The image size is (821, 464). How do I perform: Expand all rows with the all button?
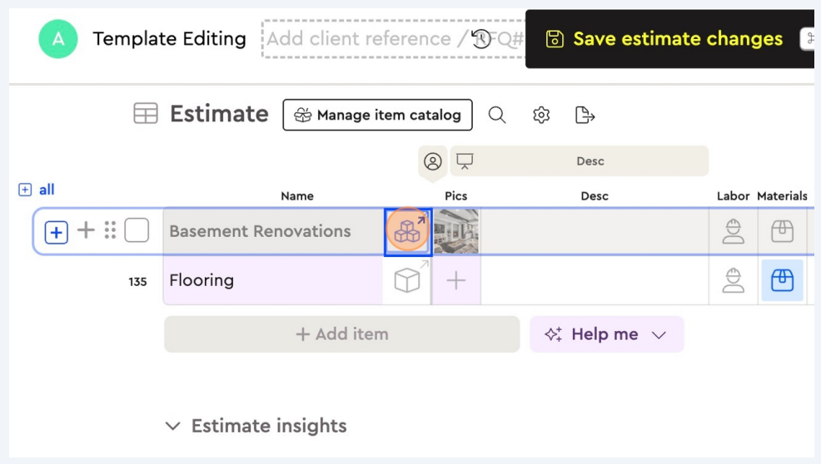[x=37, y=190]
